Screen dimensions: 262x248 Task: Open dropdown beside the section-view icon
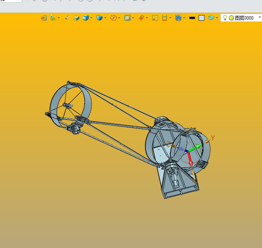[x=133, y=18]
